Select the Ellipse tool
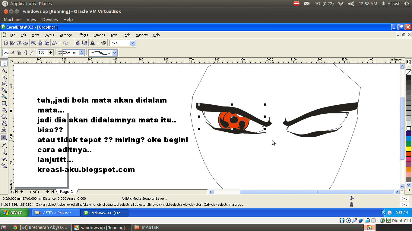The width and height of the screenshot is (412, 231). (4, 110)
